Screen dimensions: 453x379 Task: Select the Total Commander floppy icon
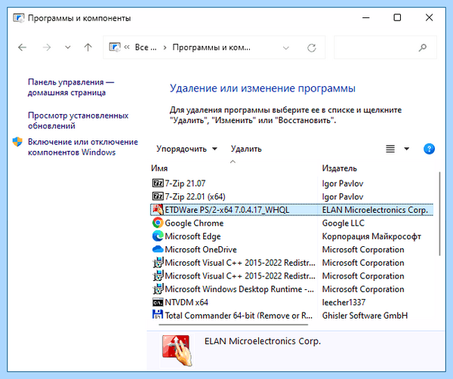pyautogui.click(x=158, y=314)
